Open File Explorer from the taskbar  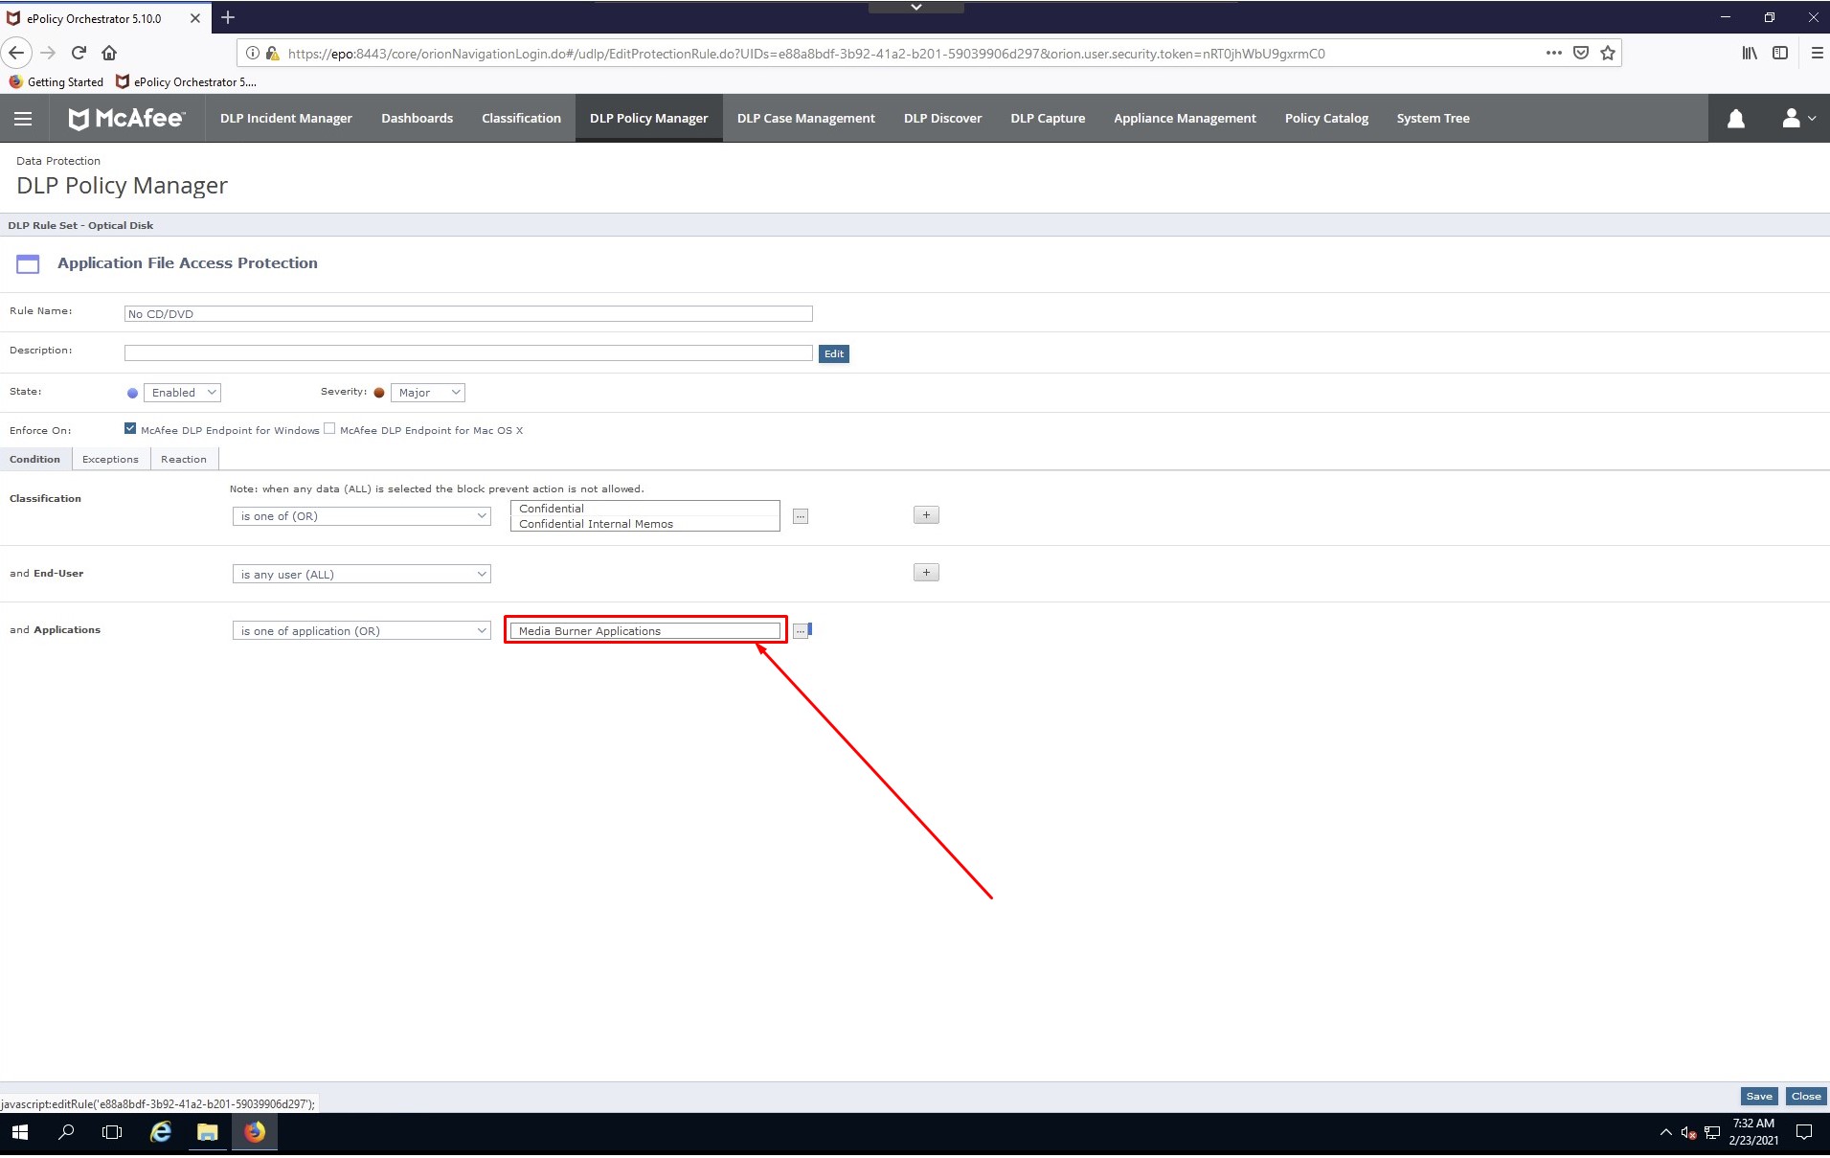207,1132
